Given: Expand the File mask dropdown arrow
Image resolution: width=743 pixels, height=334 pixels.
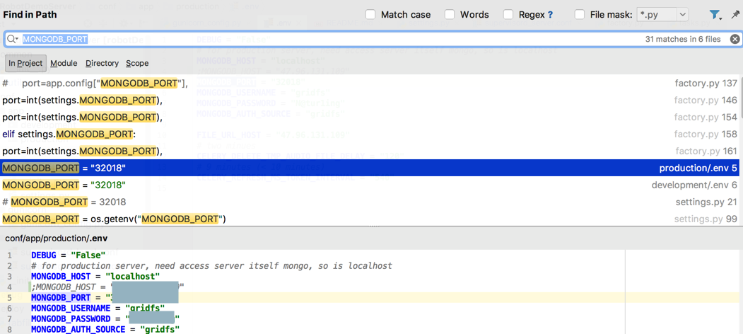Looking at the screenshot, I should pos(682,14).
